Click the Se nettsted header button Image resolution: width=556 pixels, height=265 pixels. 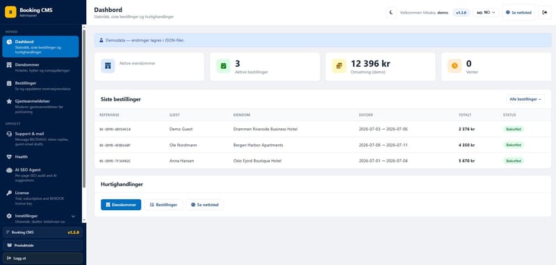[x=518, y=12]
